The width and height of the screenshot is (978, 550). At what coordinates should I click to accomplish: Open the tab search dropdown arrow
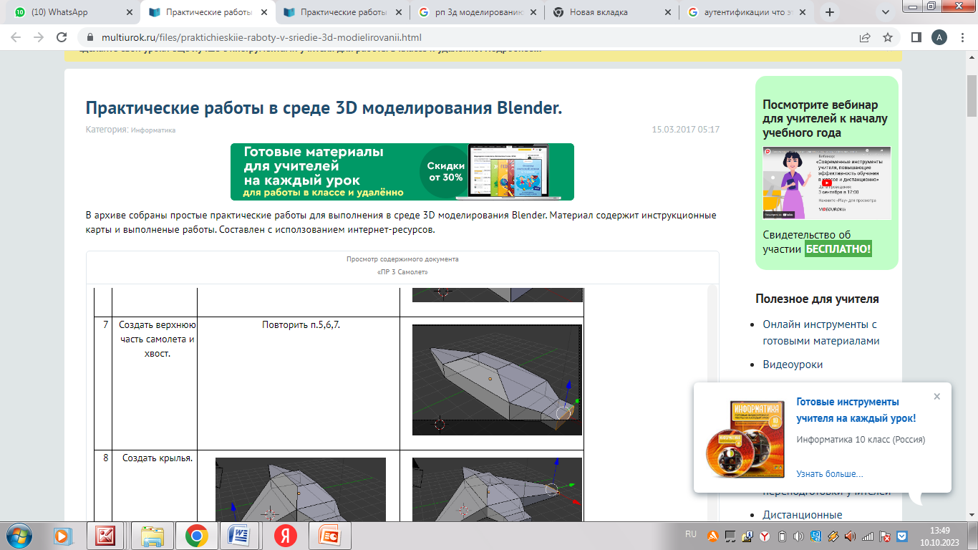[x=886, y=12]
